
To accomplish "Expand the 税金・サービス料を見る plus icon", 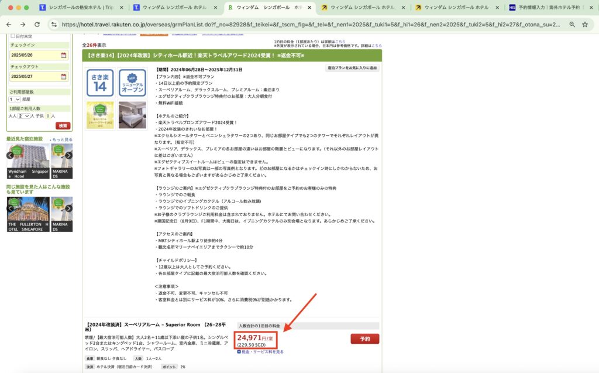I will (239, 351).
